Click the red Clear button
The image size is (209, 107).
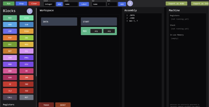click(x=34, y=3)
